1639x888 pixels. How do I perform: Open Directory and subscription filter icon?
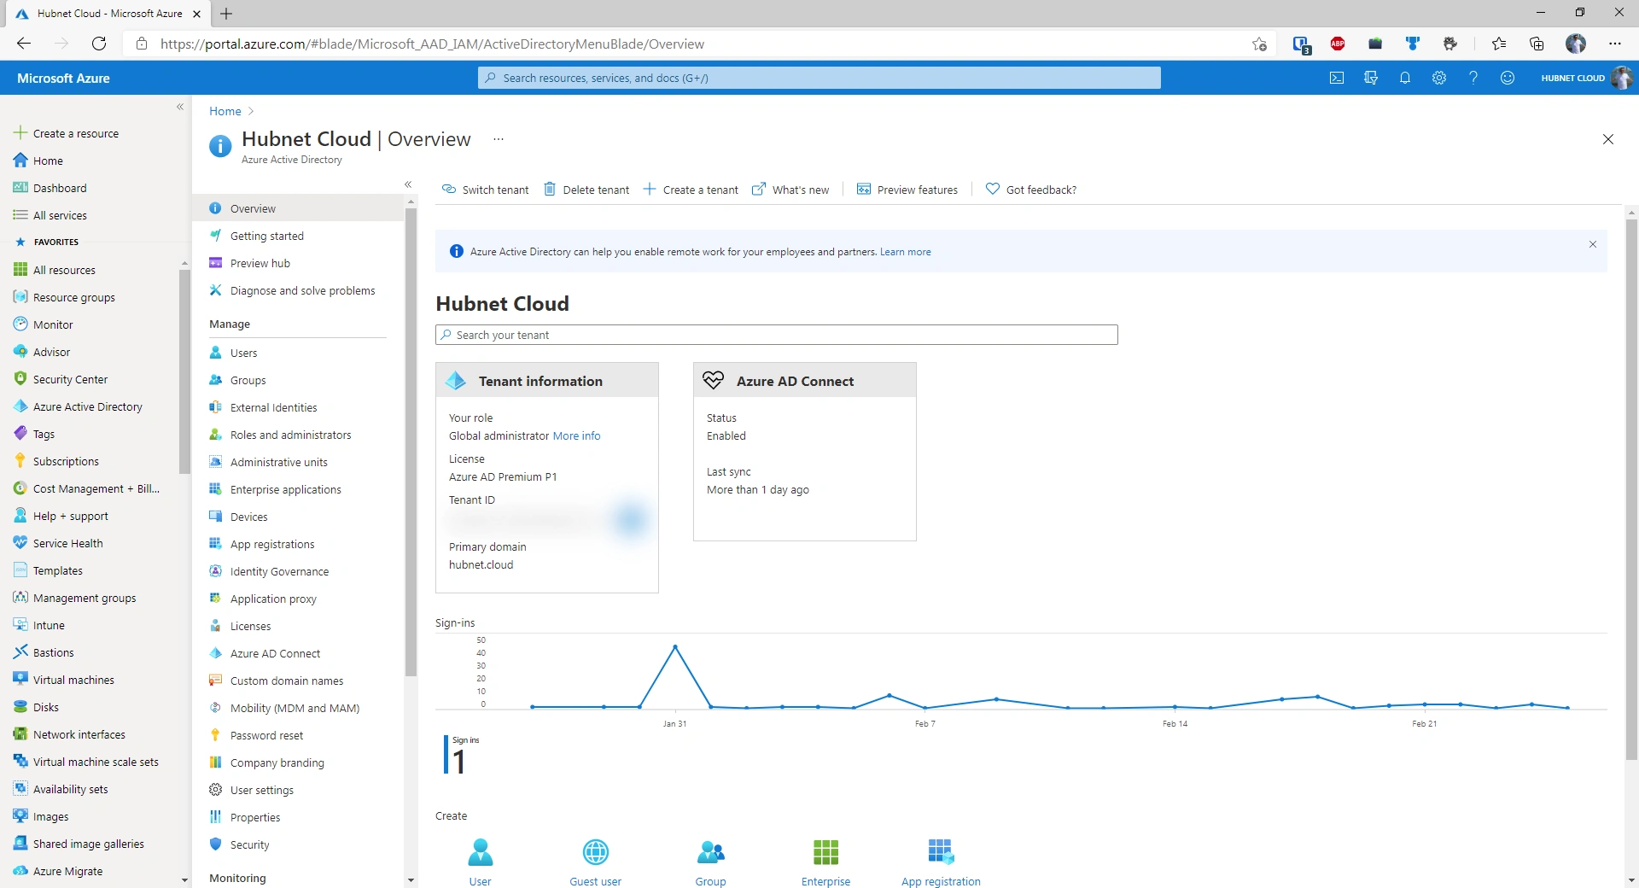[1371, 78]
